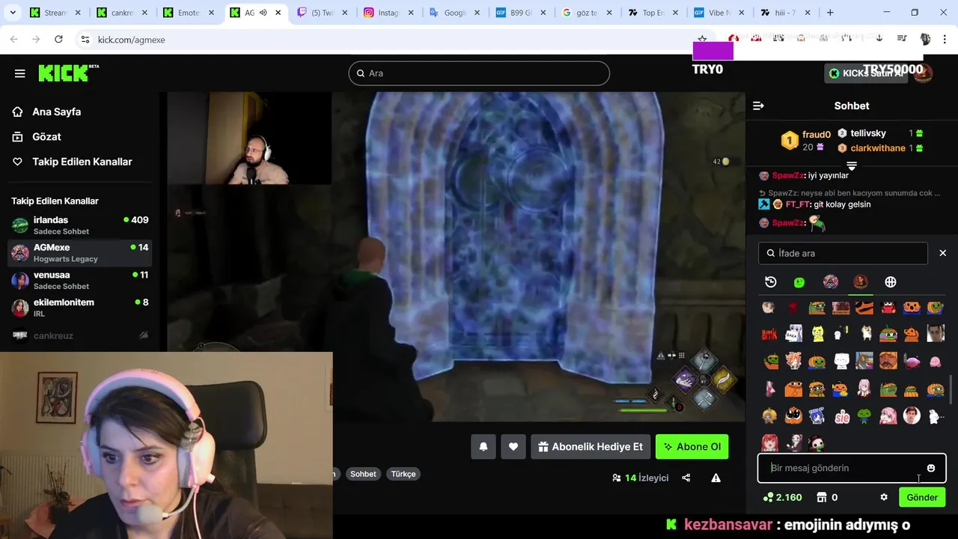Open chat settings gear icon
958x539 pixels.
click(x=884, y=497)
